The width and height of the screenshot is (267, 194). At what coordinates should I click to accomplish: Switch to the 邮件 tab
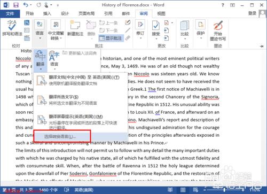click(126, 13)
